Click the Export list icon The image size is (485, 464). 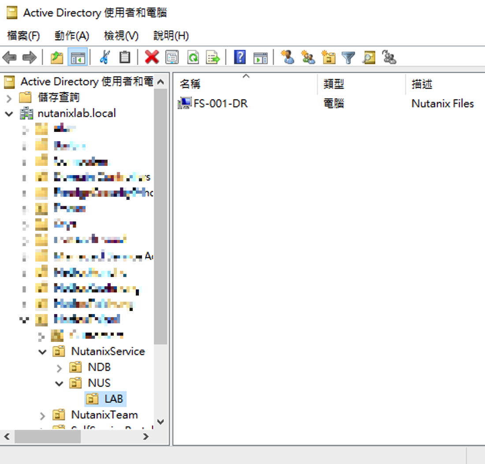point(213,57)
